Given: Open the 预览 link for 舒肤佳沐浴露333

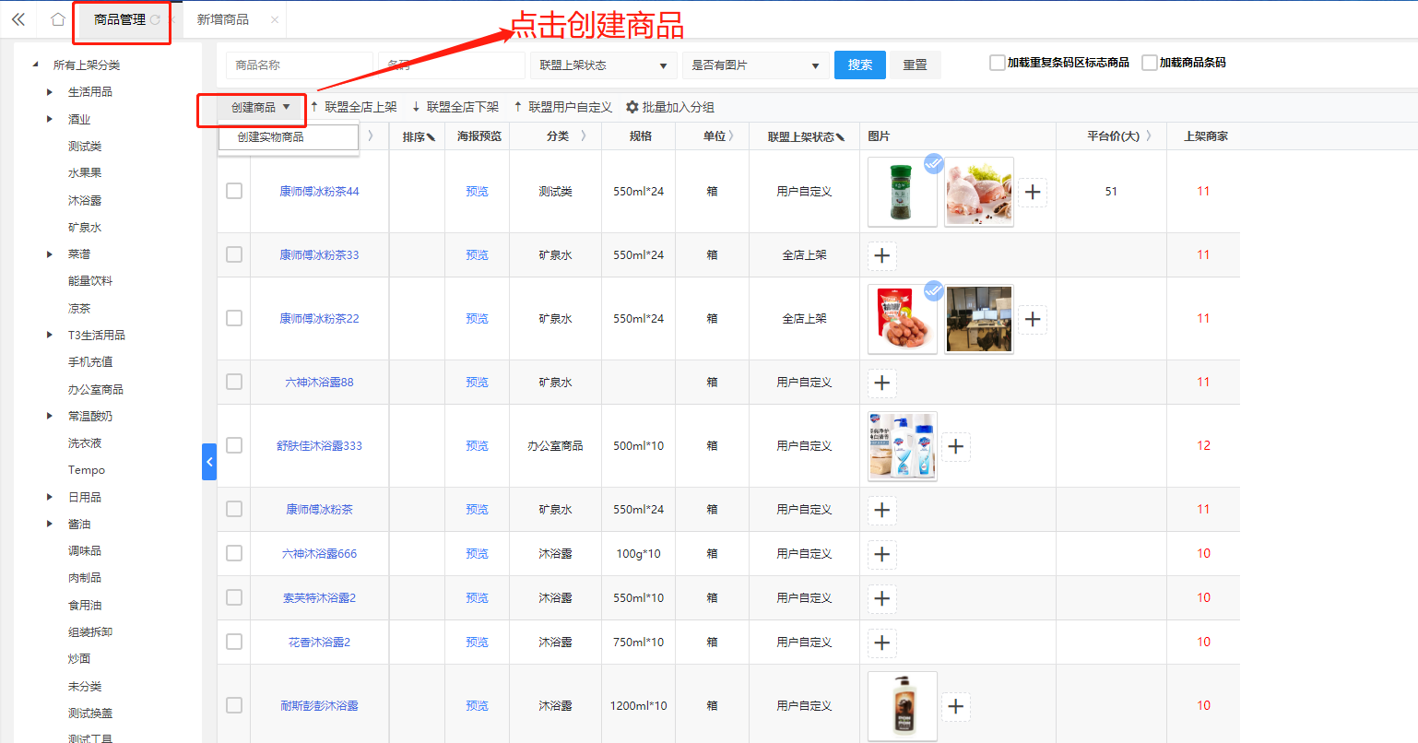Looking at the screenshot, I should pos(477,446).
